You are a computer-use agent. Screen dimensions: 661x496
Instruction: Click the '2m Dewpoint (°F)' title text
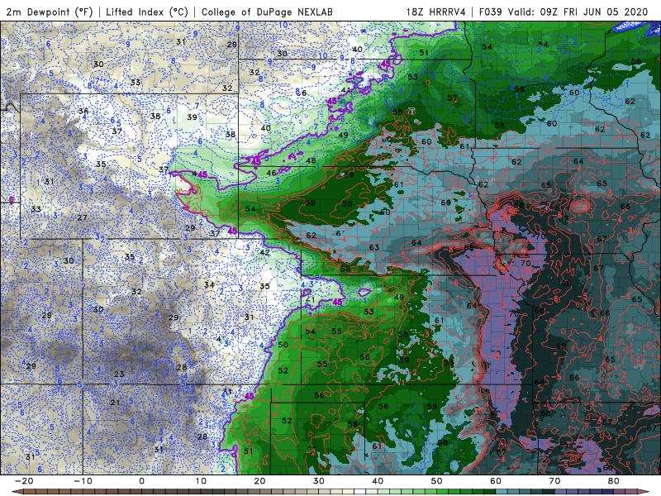(x=50, y=12)
